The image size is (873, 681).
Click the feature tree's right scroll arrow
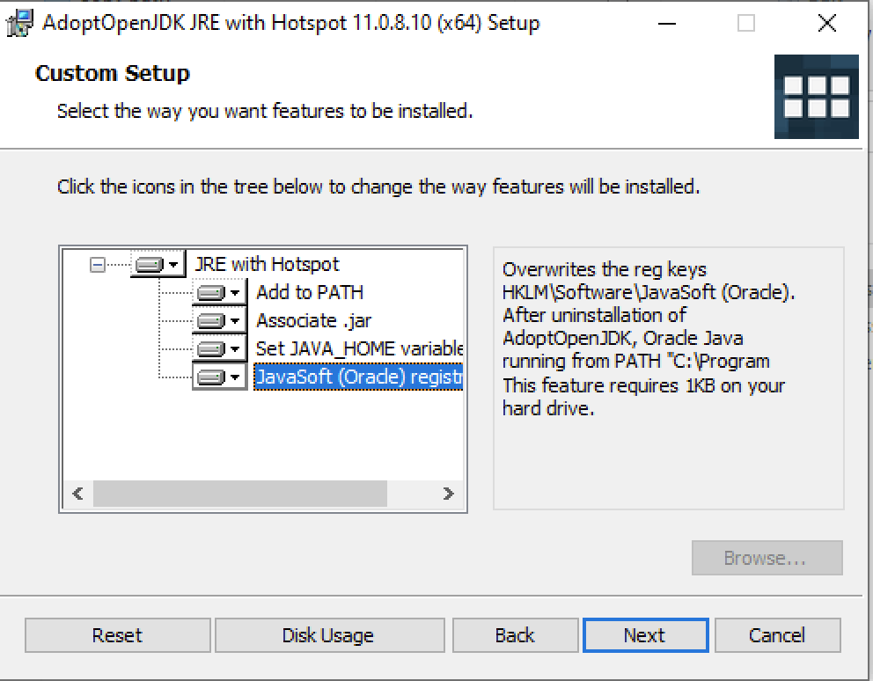[448, 494]
